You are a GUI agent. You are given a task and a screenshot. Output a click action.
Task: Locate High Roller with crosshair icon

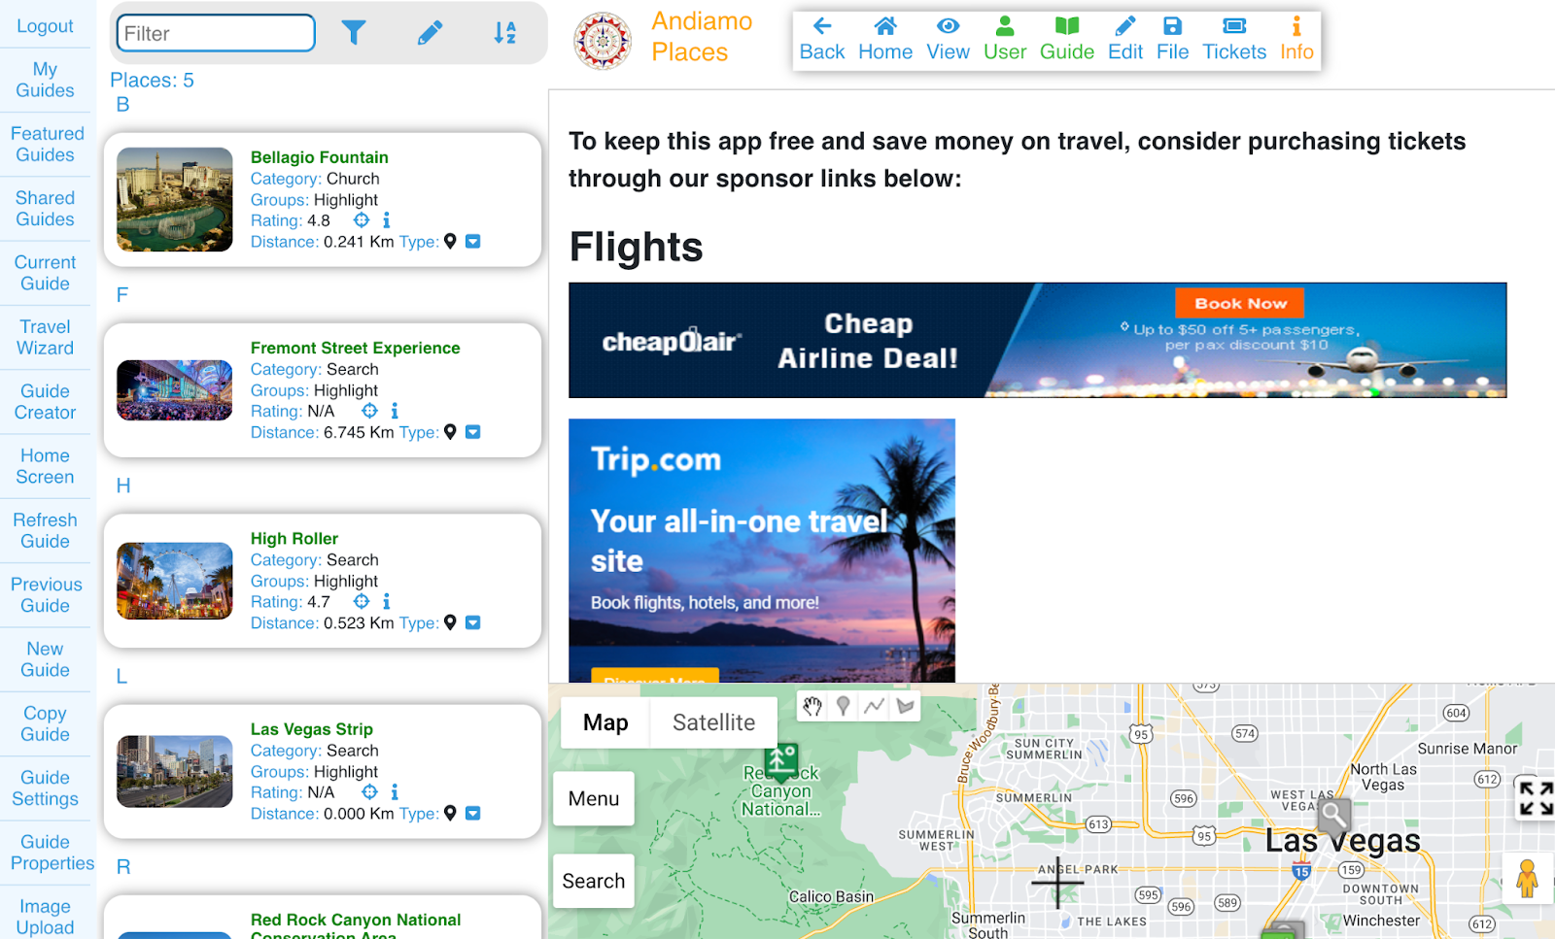[362, 601]
